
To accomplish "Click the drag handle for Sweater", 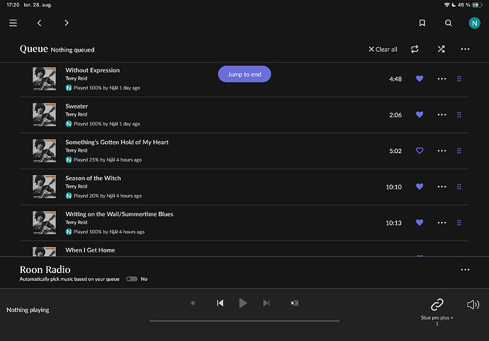I will click(458, 115).
